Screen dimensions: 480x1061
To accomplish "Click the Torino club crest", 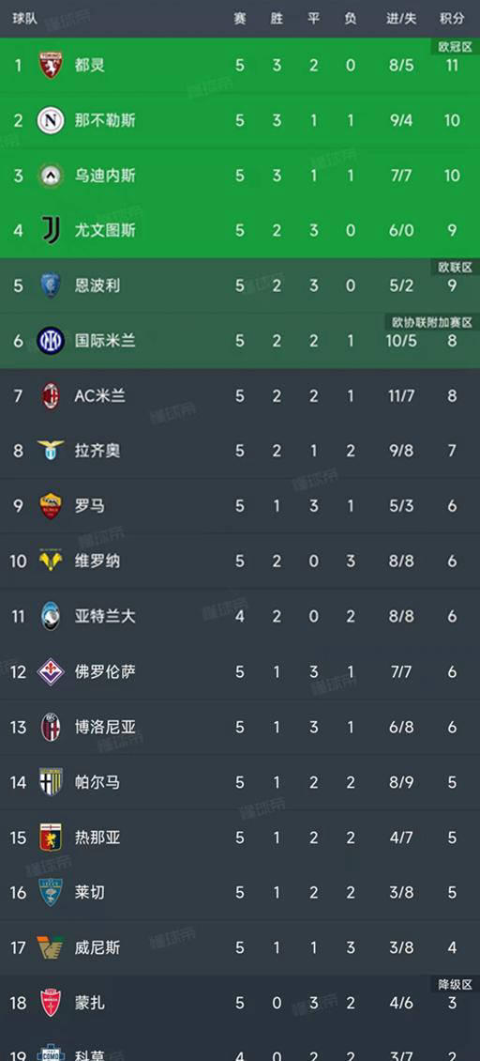I will [51, 65].
